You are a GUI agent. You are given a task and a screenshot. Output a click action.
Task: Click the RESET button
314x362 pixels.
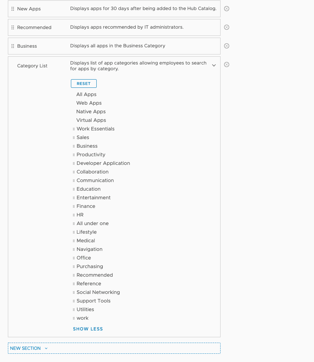click(x=83, y=83)
